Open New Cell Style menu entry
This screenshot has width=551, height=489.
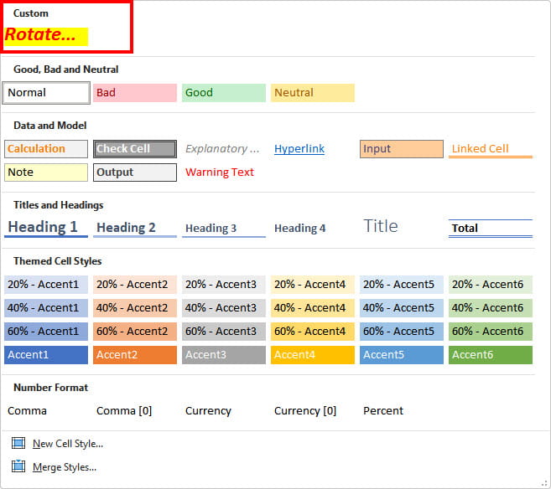click(67, 443)
